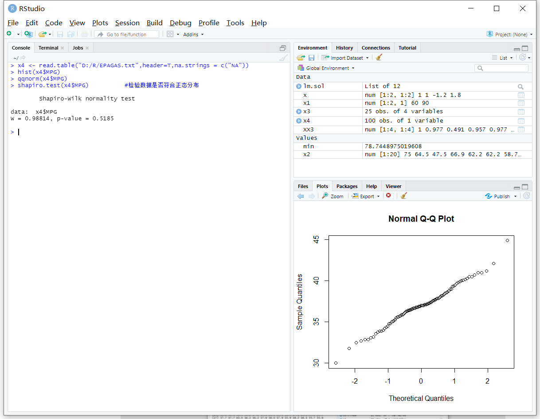Expand the lm.sol object
This screenshot has height=419, width=540.
coord(299,86)
